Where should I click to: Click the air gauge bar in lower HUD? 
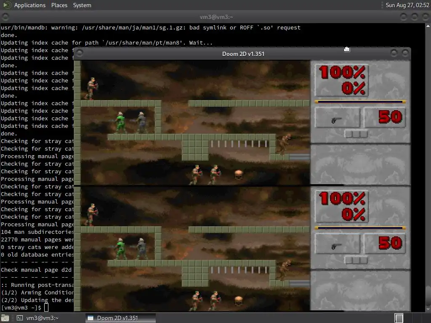pyautogui.click(x=360, y=228)
